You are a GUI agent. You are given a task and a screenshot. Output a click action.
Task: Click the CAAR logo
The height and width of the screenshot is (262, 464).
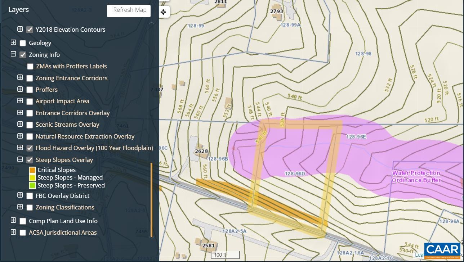pos(442,251)
